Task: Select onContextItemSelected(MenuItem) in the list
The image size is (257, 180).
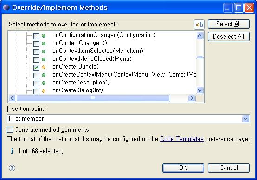Action: 98,51
